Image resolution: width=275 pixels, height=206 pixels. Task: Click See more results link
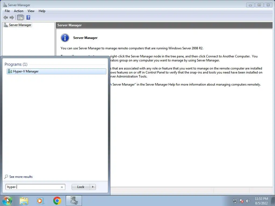point(21,177)
